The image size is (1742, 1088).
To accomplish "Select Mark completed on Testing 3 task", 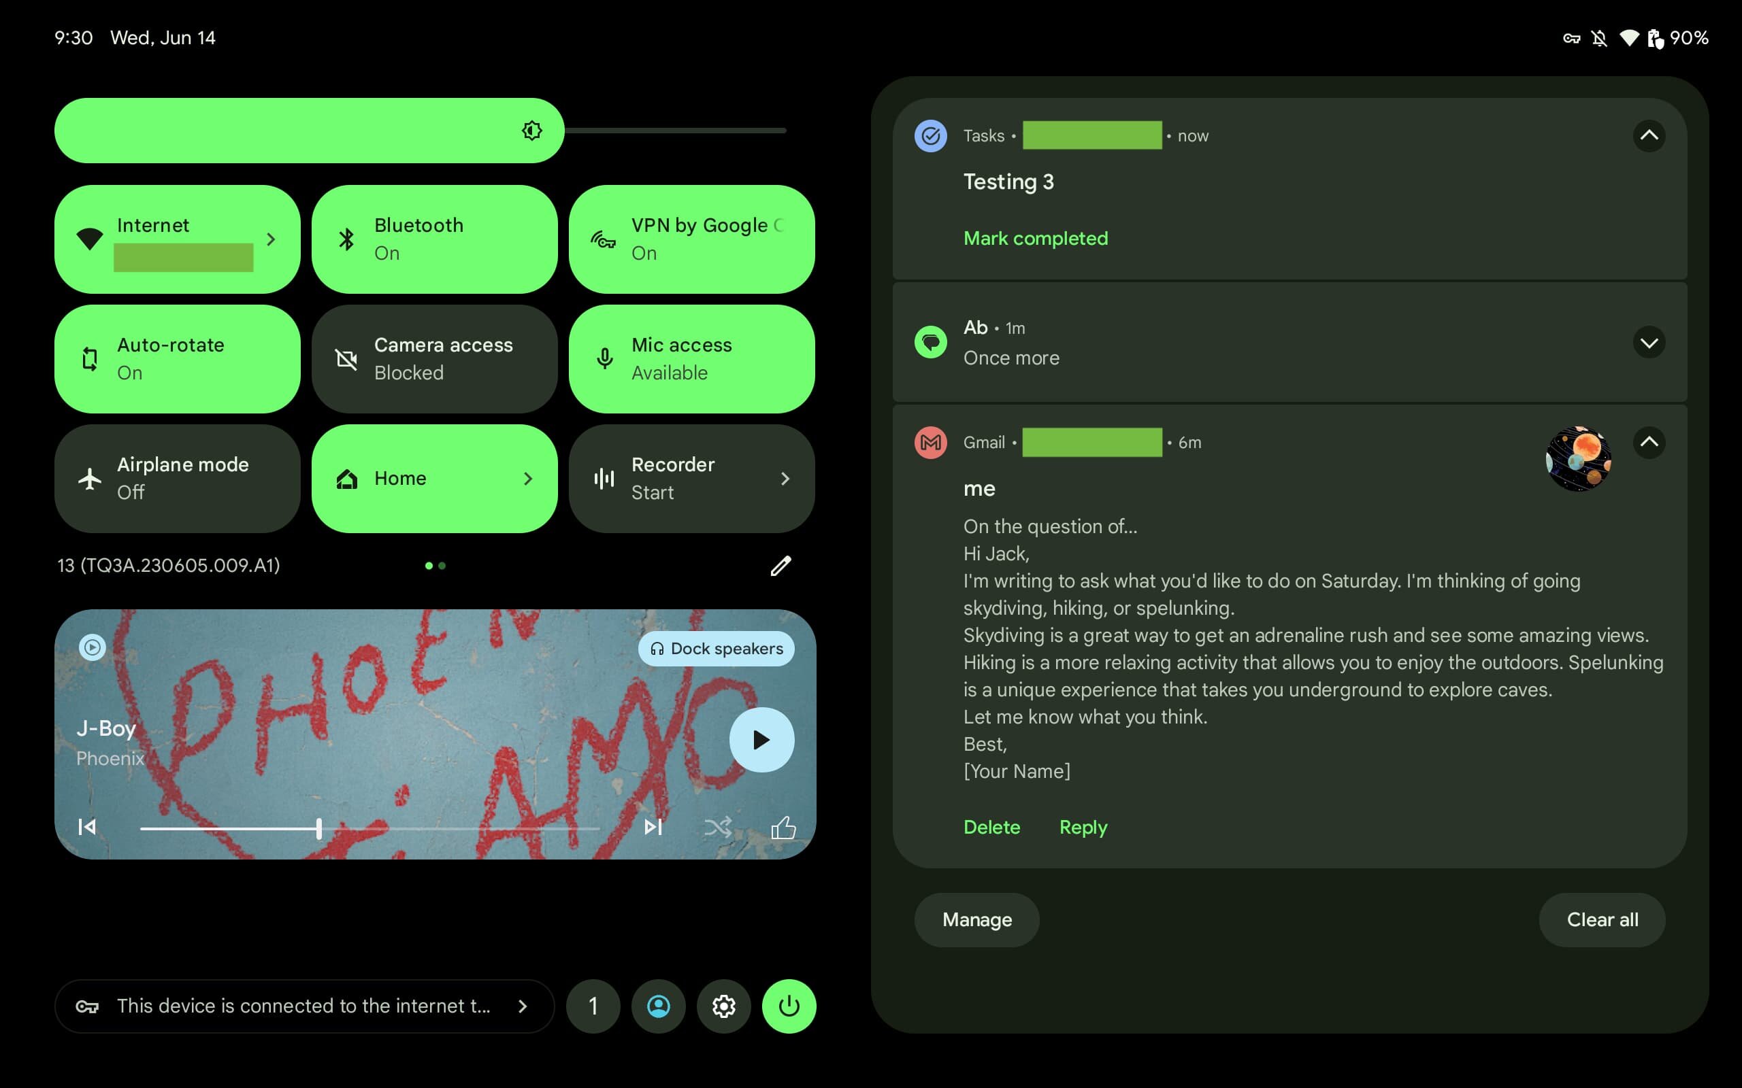I will pyautogui.click(x=1035, y=238).
